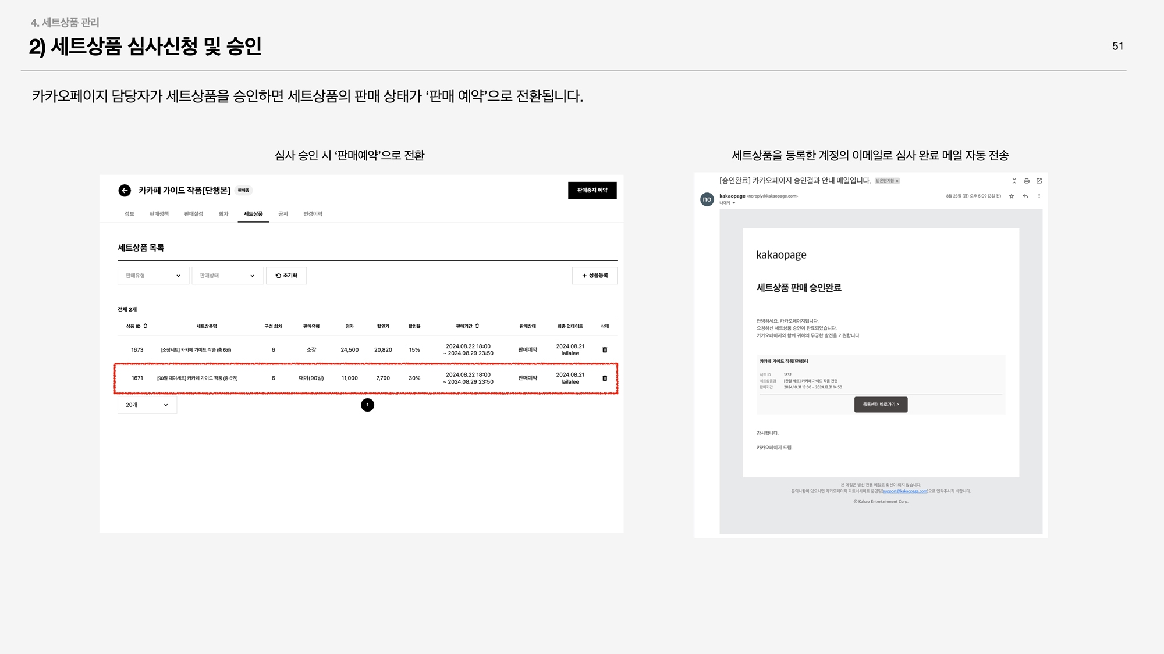This screenshot has height=654, width=1164.
Task: Star the kakaopage email
Action: coord(1012,196)
